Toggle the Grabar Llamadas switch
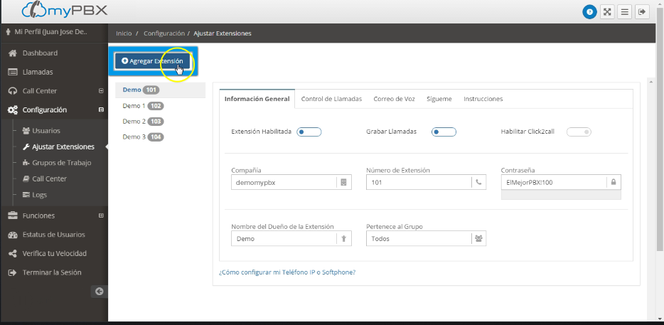Image resolution: width=664 pixels, height=325 pixels. tap(444, 132)
